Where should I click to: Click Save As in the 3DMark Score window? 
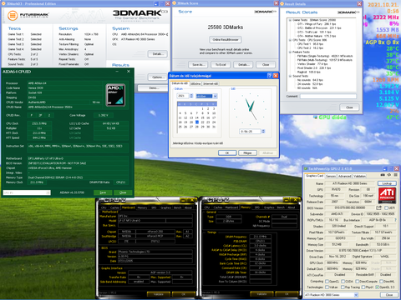[x=198, y=65]
